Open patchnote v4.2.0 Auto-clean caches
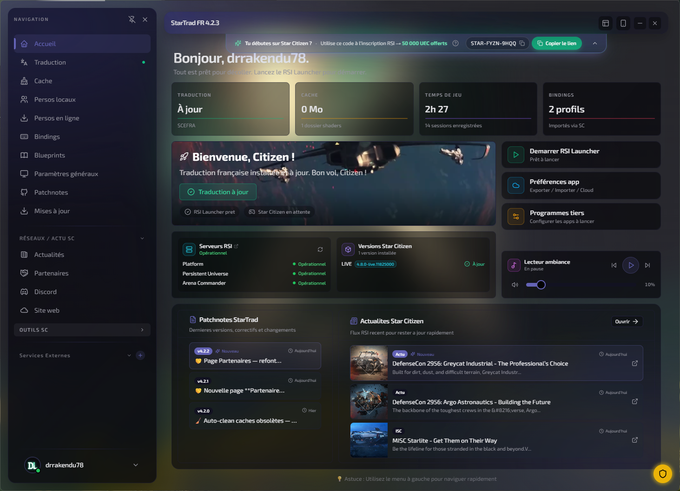 (255, 416)
